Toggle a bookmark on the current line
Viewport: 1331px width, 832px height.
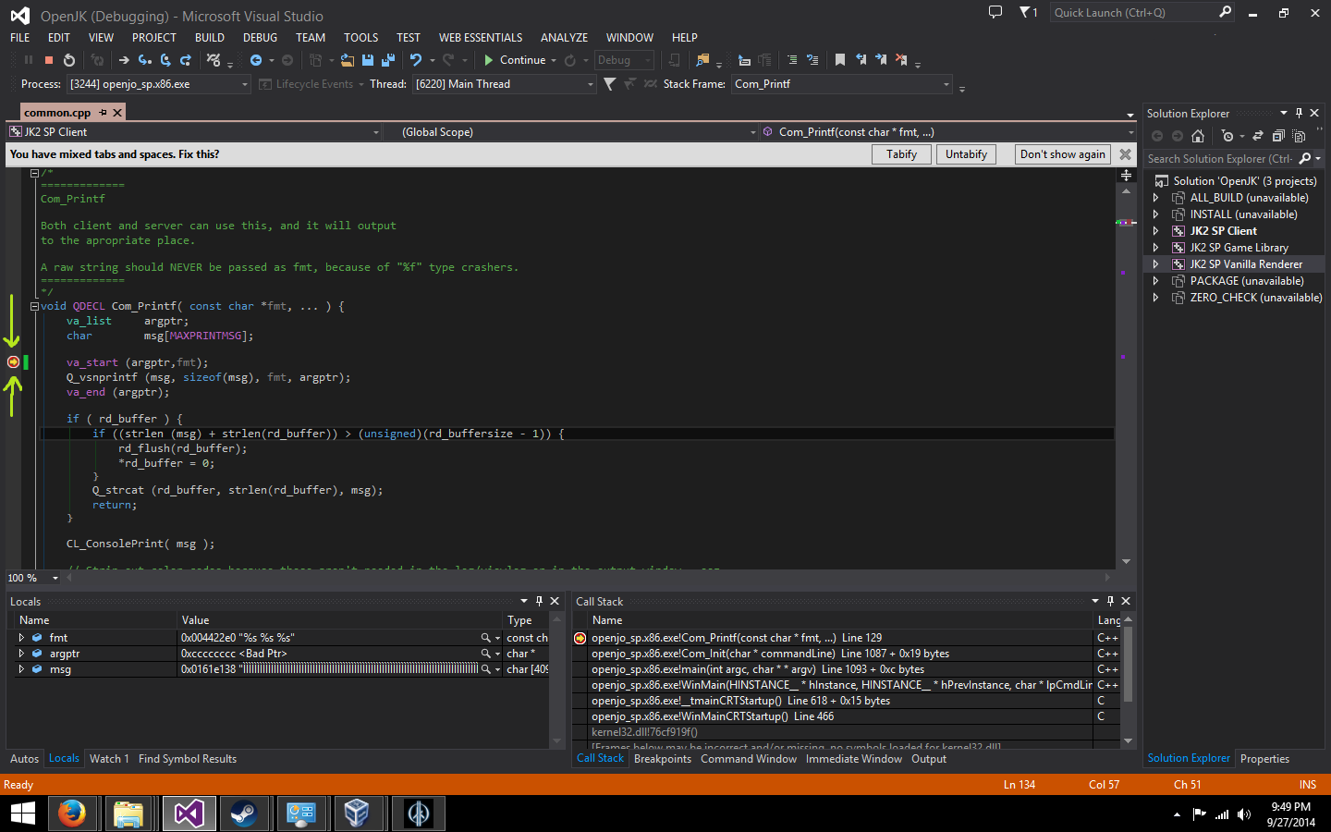[x=840, y=60]
